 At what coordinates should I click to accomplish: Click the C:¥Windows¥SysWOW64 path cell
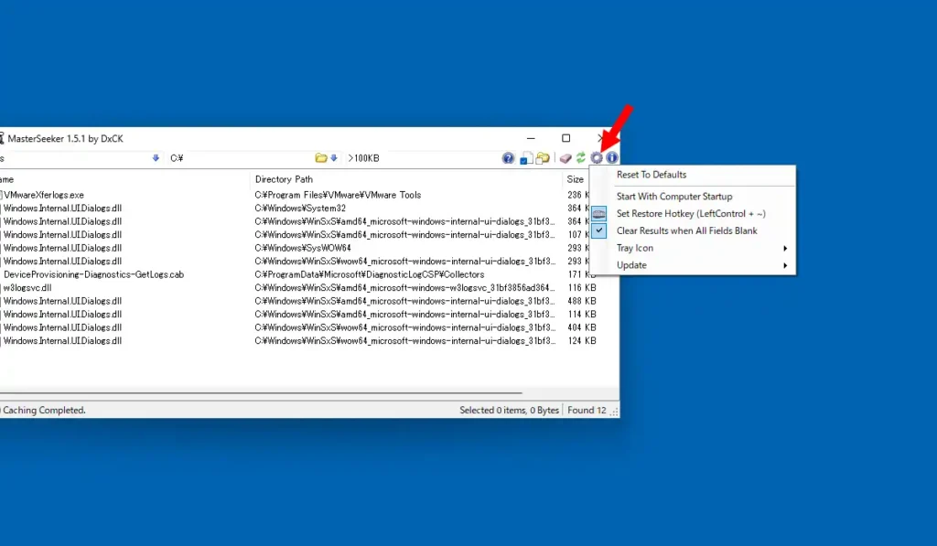coord(302,248)
